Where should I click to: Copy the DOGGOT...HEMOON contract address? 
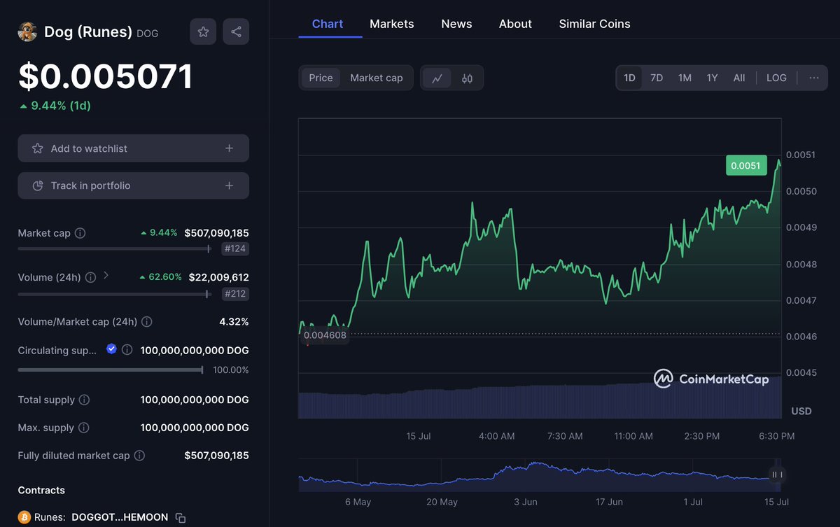pos(180,517)
